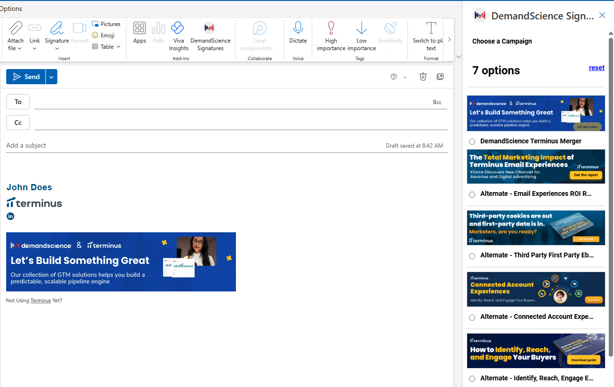The width and height of the screenshot is (614, 387).
Task: Click the accessibility checker shield icon
Action: point(393,77)
